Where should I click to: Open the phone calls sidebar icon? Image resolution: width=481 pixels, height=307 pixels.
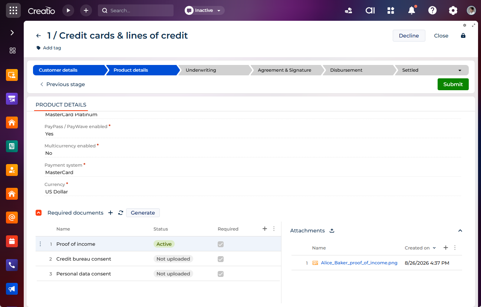(x=12, y=265)
